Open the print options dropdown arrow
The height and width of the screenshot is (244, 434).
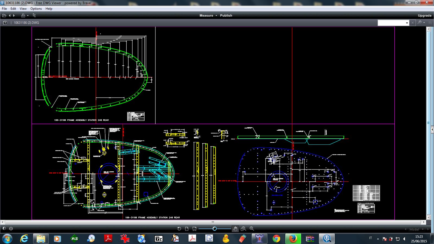[x=28, y=15]
